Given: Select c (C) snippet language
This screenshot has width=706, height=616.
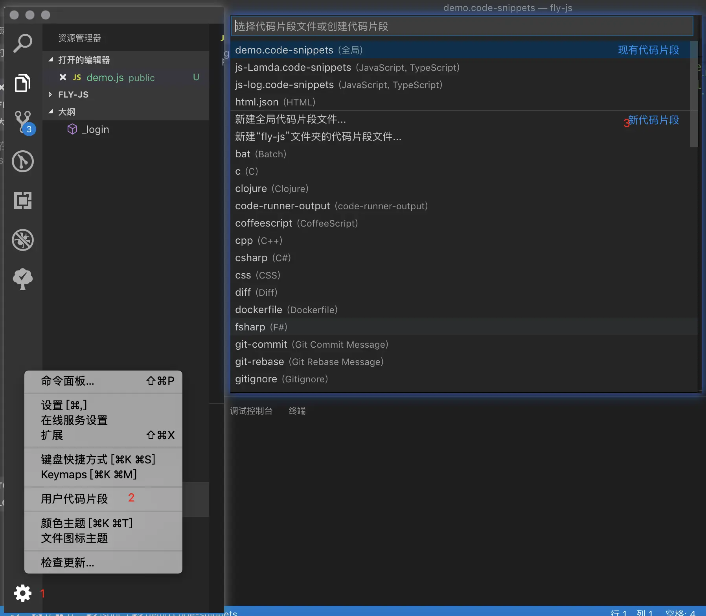Looking at the screenshot, I should click(460, 171).
